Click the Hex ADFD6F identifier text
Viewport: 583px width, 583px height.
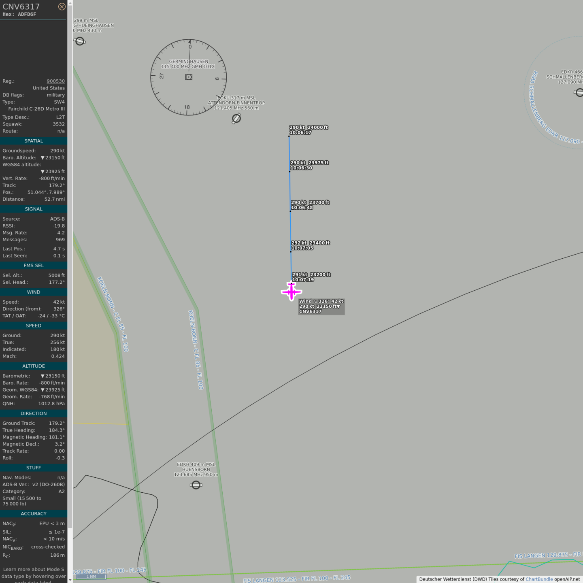tap(19, 14)
